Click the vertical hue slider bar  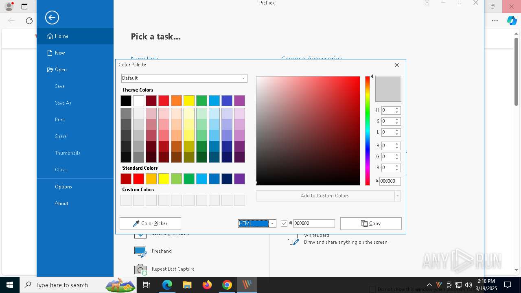pyautogui.click(x=368, y=131)
